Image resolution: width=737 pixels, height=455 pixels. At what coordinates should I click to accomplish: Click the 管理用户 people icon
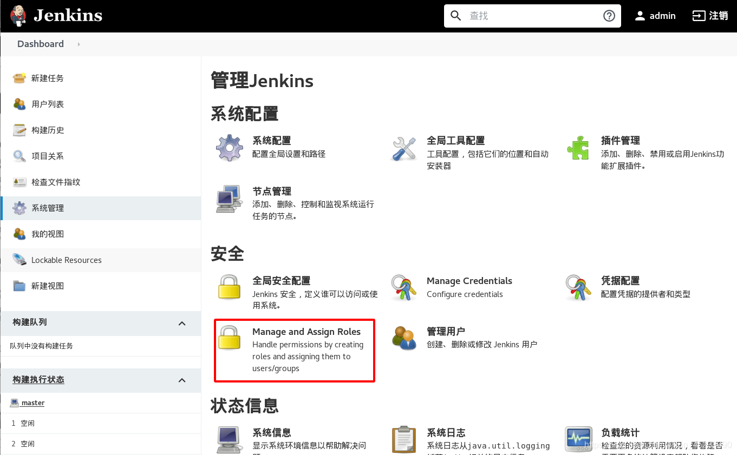(404, 338)
